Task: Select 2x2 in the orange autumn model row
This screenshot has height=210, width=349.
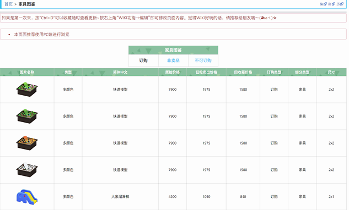Action: point(331,143)
